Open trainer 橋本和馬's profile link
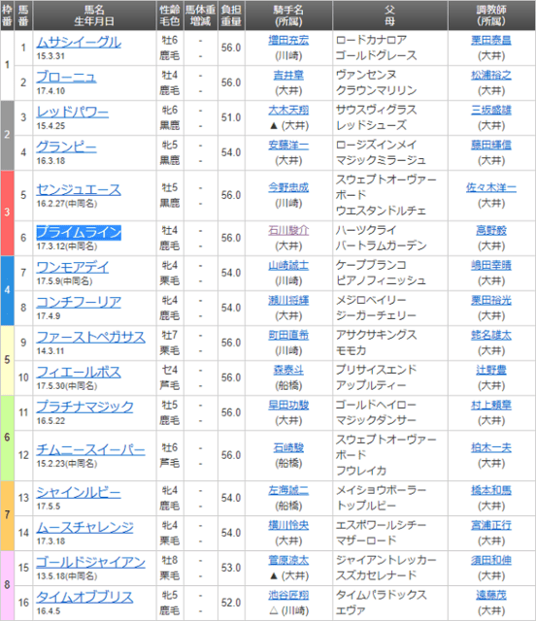This screenshot has height=621, width=536. [x=490, y=490]
